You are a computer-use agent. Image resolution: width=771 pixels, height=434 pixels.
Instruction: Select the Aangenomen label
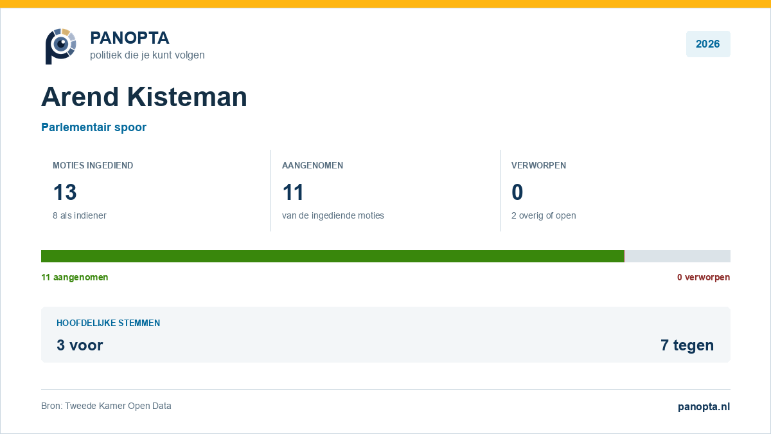pyautogui.click(x=313, y=165)
